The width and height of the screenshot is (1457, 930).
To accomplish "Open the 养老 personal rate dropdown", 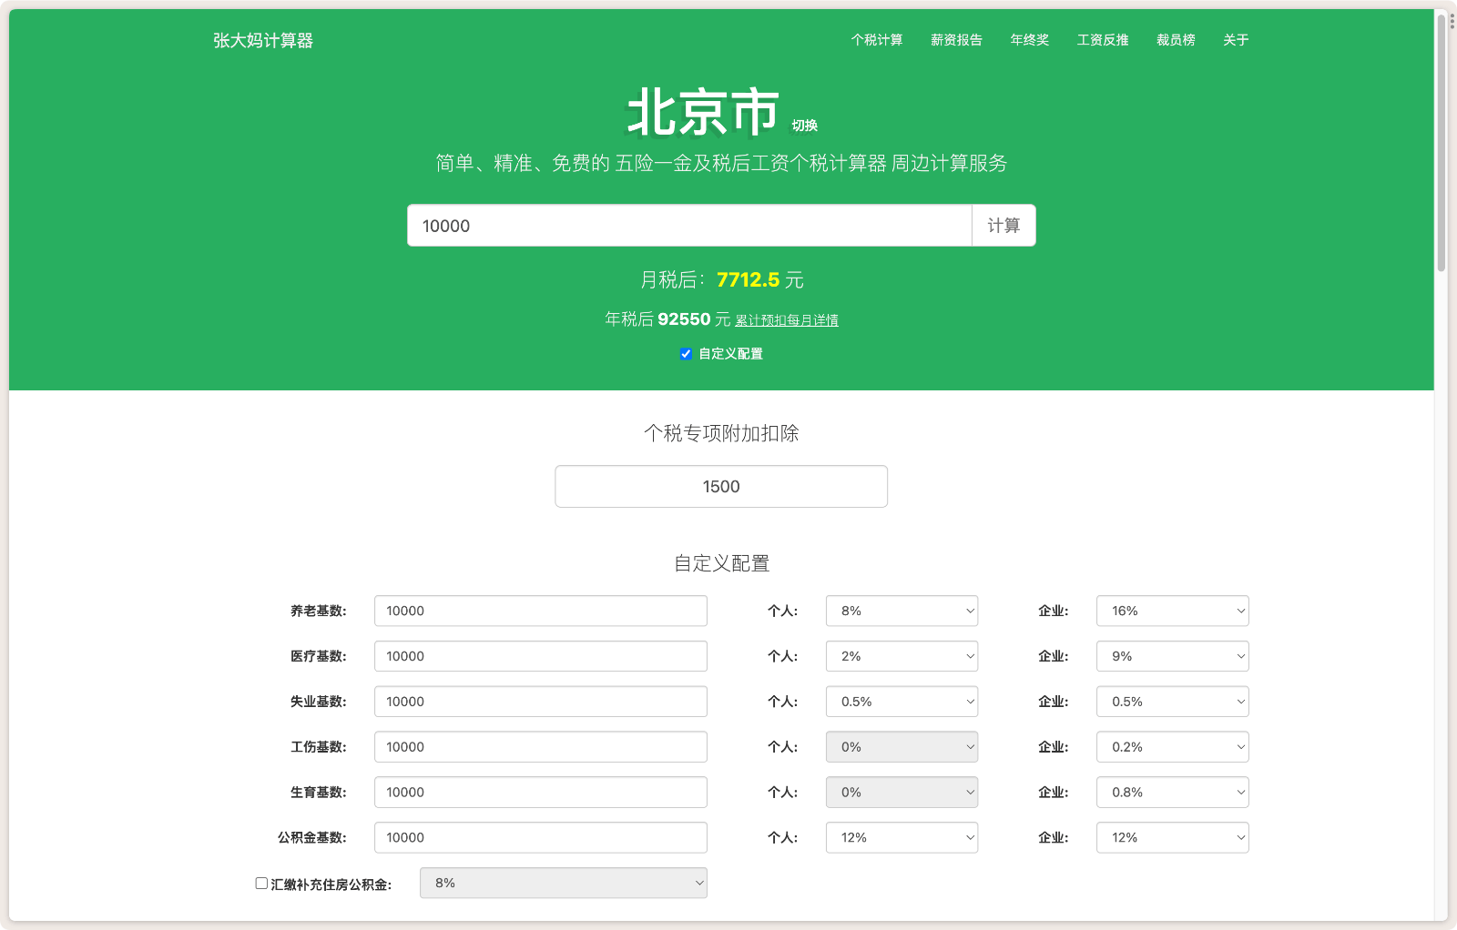I will coord(901,611).
